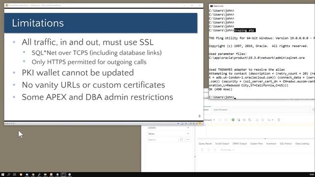This screenshot has height=177, width=315.
Task: Open the three-dots more menu in navigator
Action: 188,140
